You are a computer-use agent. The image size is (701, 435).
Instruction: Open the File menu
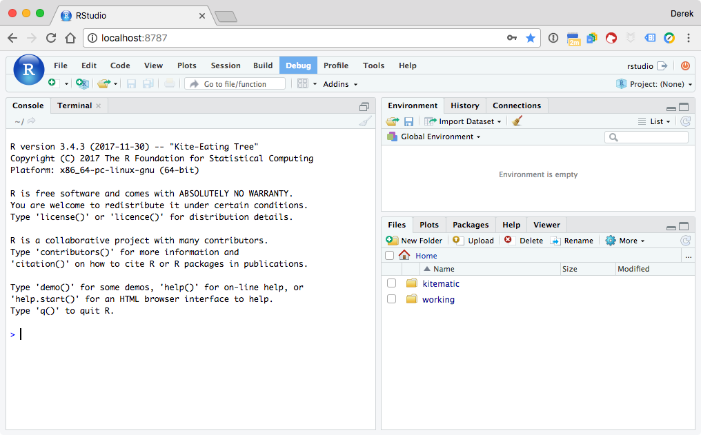60,65
